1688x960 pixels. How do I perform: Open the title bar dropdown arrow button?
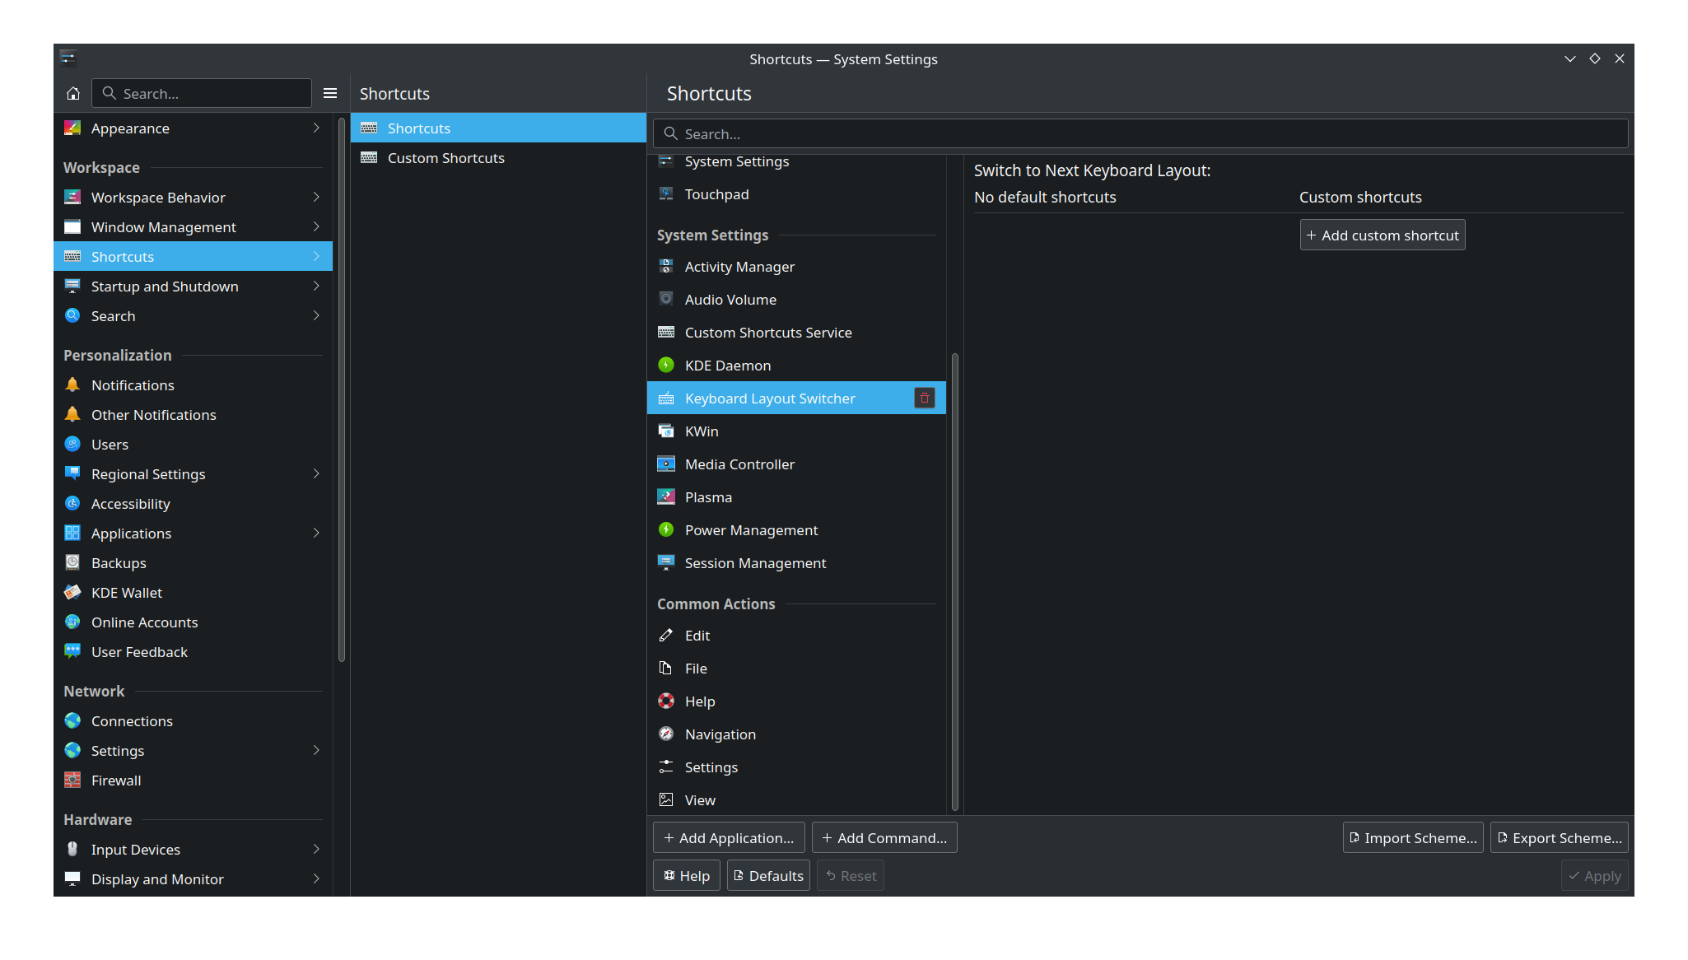[1569, 58]
